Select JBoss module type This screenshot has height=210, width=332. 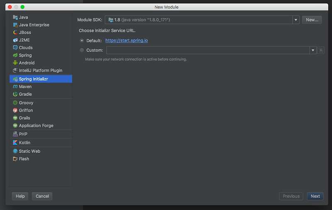pos(41,33)
